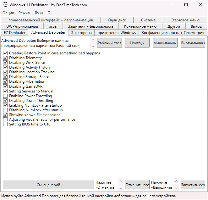Click the Нажмите «Выполнить hint text
The width and height of the screenshot is (208, 200).
[x=161, y=185]
